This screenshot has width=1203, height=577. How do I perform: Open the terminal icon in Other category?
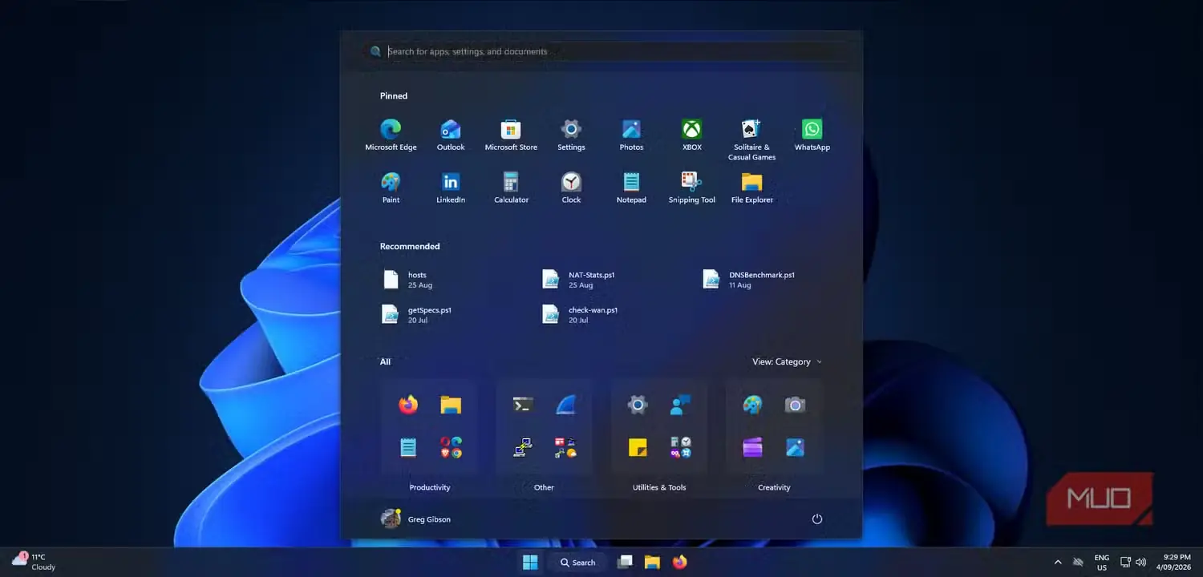(x=523, y=405)
